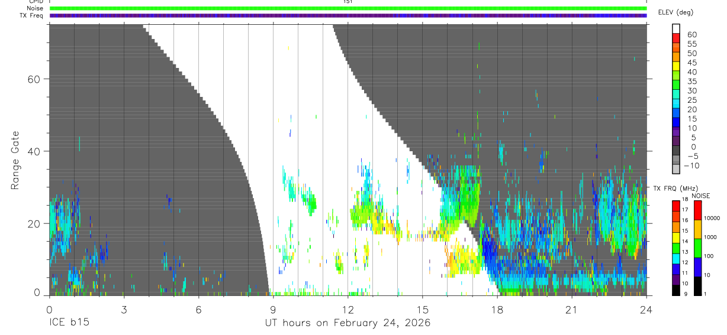Image resolution: width=727 pixels, height=335 pixels.
Task: Click the '1' label on the NOISE scale
Action: [x=705, y=294]
